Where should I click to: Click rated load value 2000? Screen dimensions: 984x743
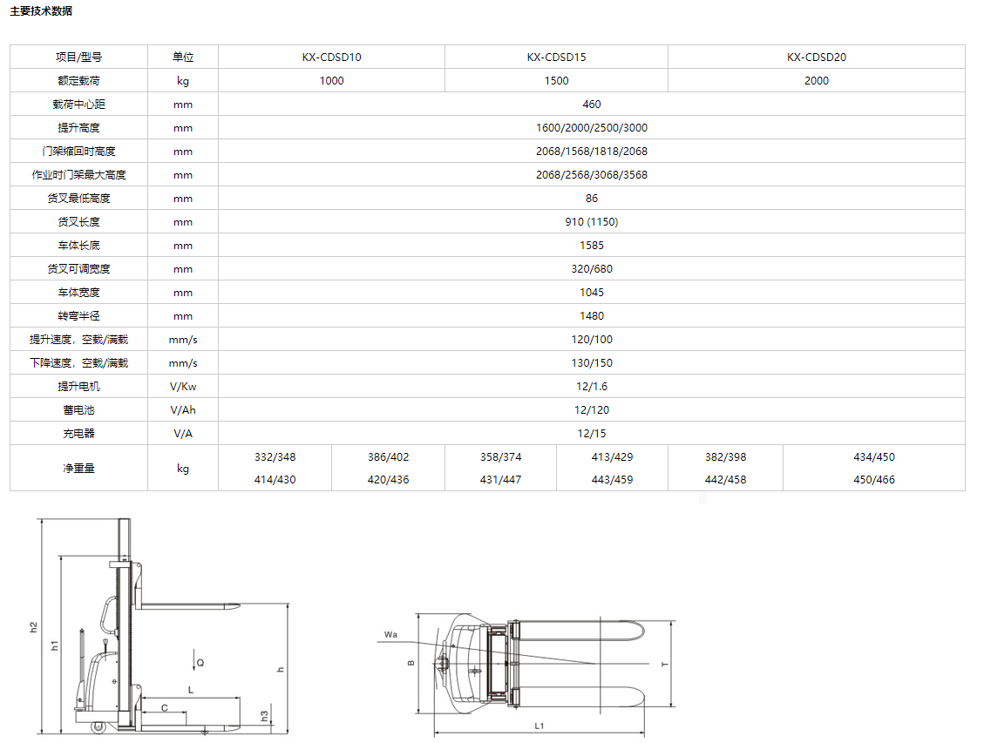[x=816, y=81]
